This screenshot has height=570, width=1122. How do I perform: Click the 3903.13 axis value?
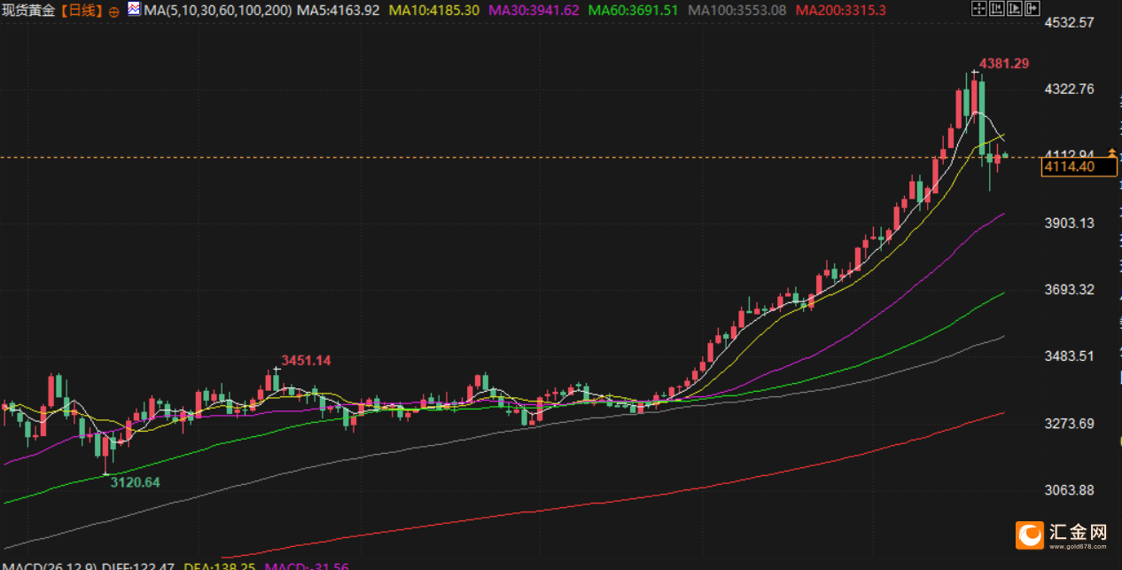[1070, 223]
